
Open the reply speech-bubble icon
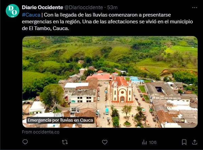[25, 142]
